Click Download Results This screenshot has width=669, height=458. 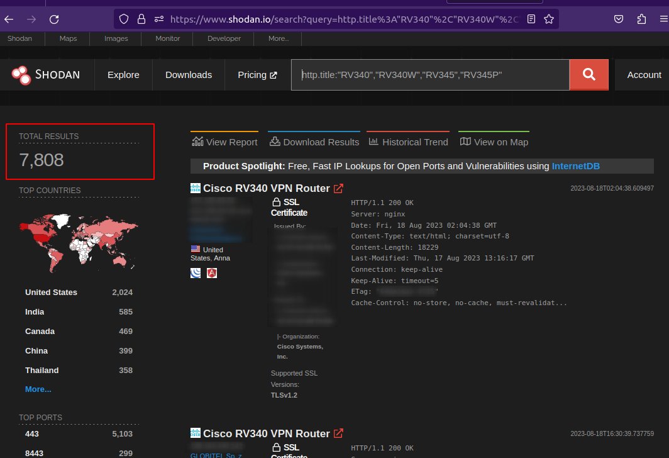click(314, 142)
